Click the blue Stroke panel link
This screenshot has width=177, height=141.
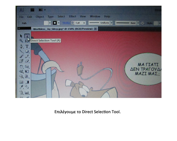pyautogui.click(x=66, y=23)
